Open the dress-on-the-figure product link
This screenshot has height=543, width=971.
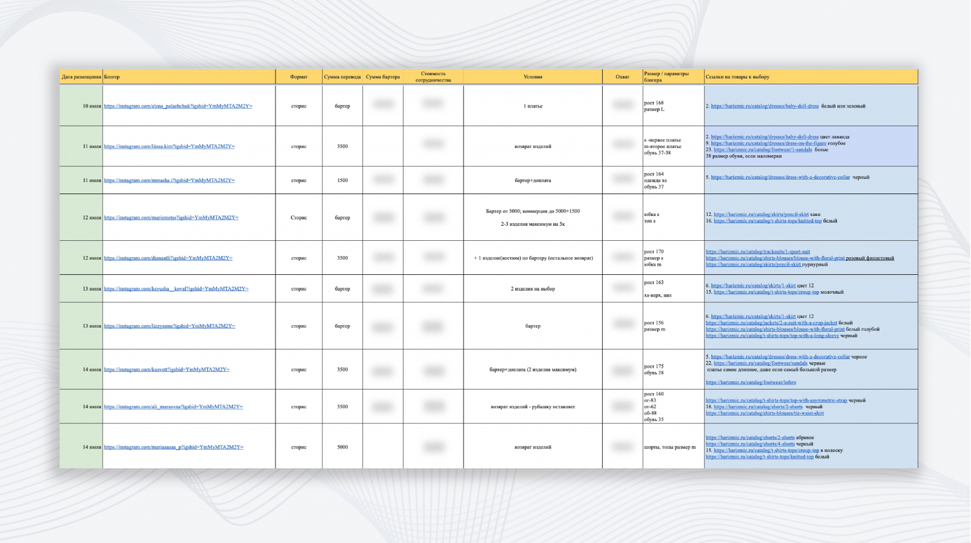click(769, 143)
